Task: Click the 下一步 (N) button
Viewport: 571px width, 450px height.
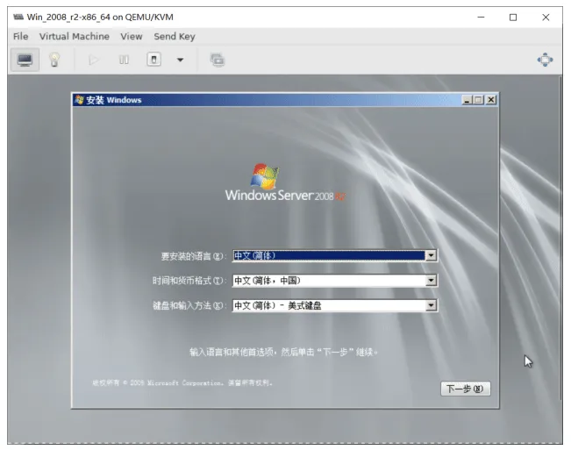Action: click(x=466, y=389)
